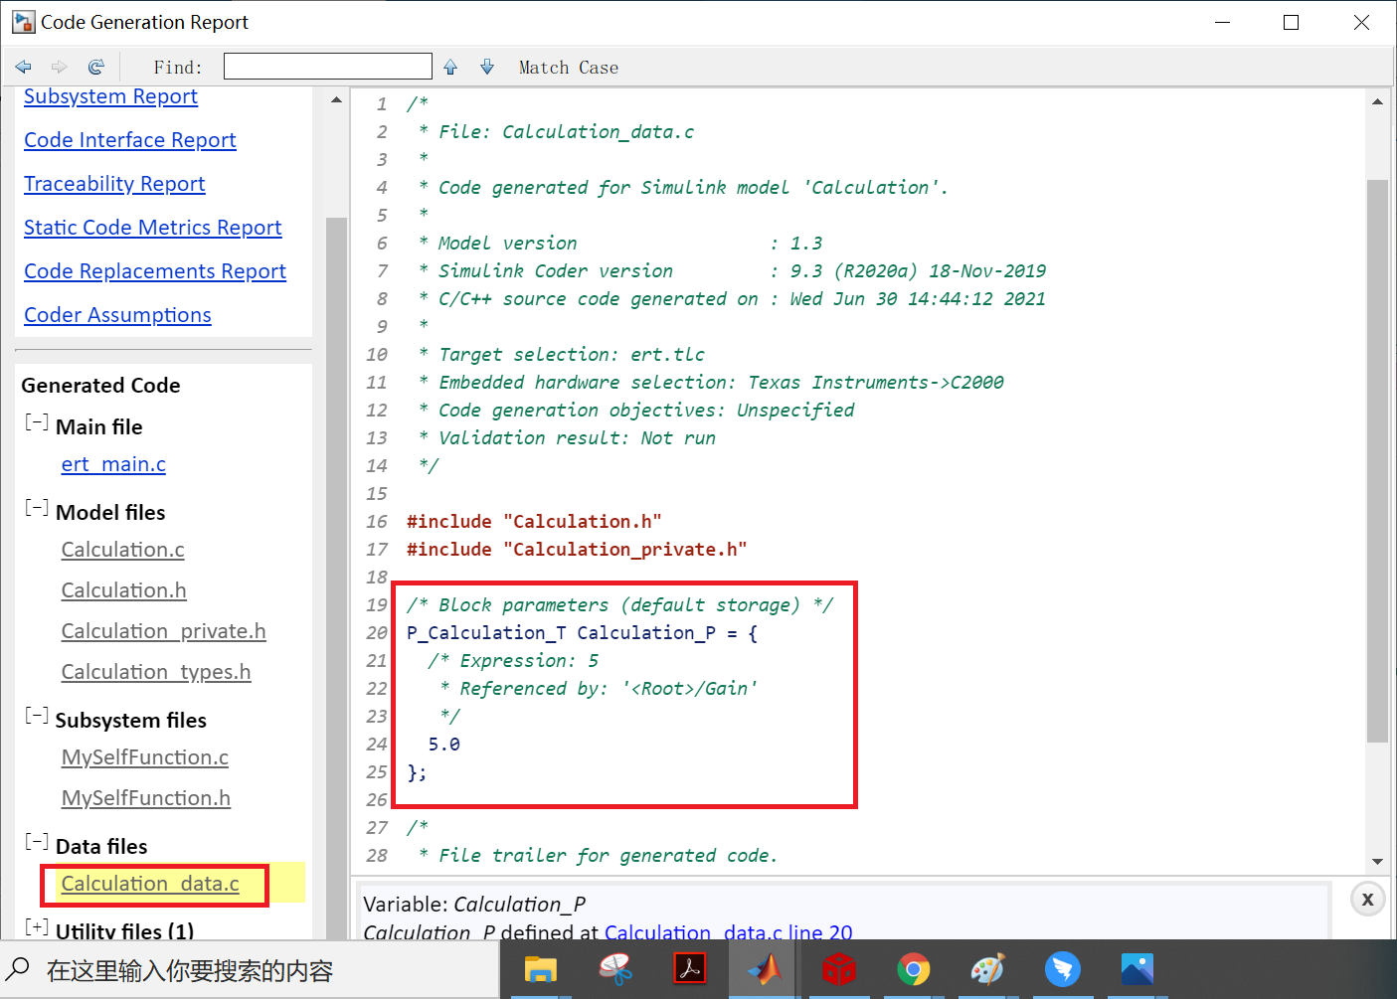Dismiss the Variable Calculation_P info panel
The width and height of the screenshot is (1397, 999).
coord(1367,899)
